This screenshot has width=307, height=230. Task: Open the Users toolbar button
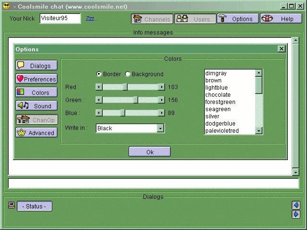pos(195,19)
